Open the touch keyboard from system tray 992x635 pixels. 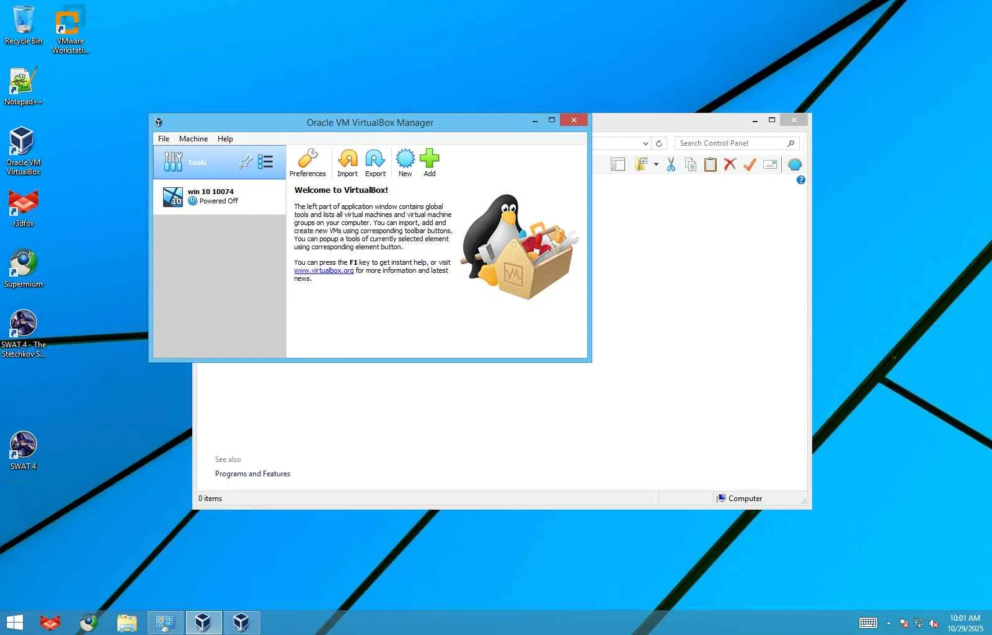click(x=868, y=623)
